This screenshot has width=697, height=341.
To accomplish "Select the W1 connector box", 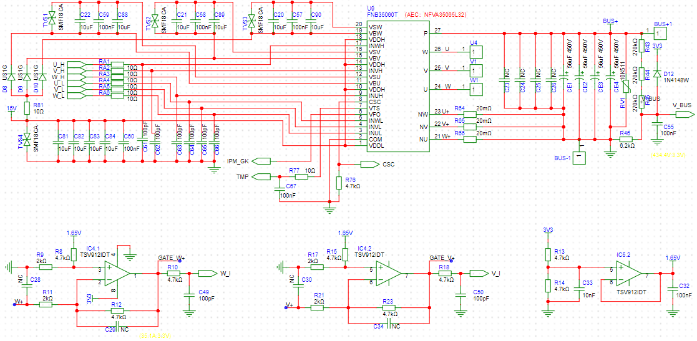I will 476,90.
